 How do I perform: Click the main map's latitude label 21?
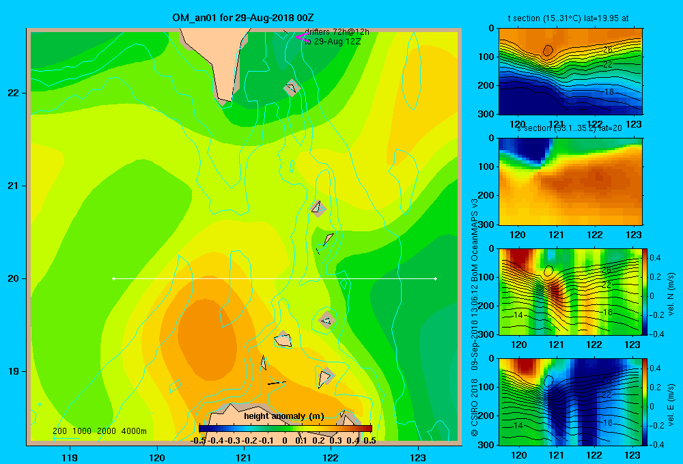coord(13,186)
